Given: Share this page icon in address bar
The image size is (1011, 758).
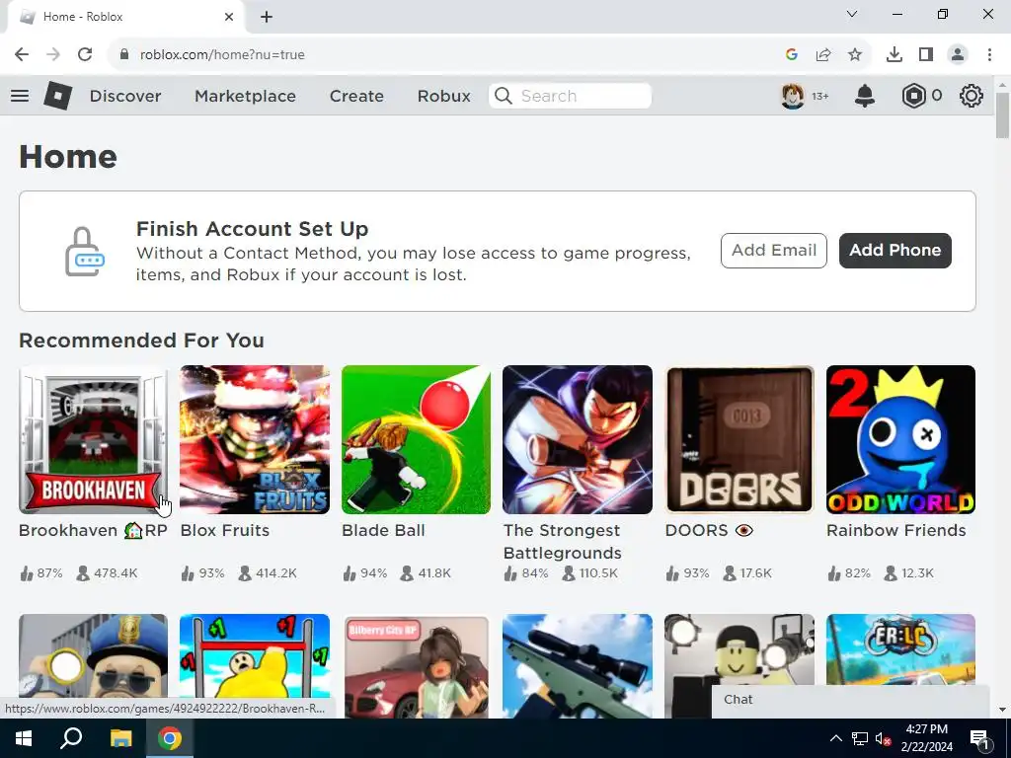Looking at the screenshot, I should click(823, 55).
